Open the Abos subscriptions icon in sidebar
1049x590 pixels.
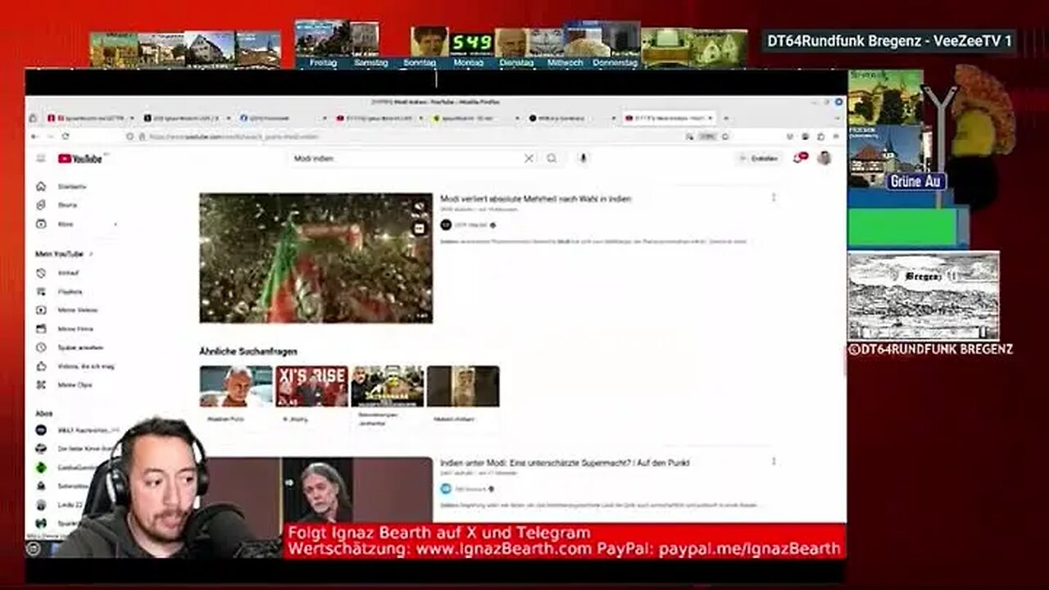point(41,224)
